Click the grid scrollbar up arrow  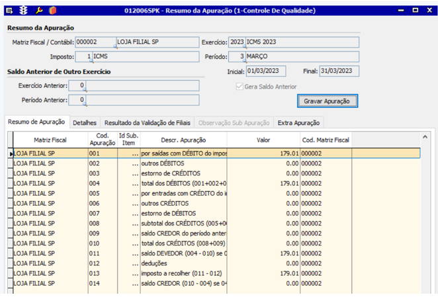coord(425,136)
